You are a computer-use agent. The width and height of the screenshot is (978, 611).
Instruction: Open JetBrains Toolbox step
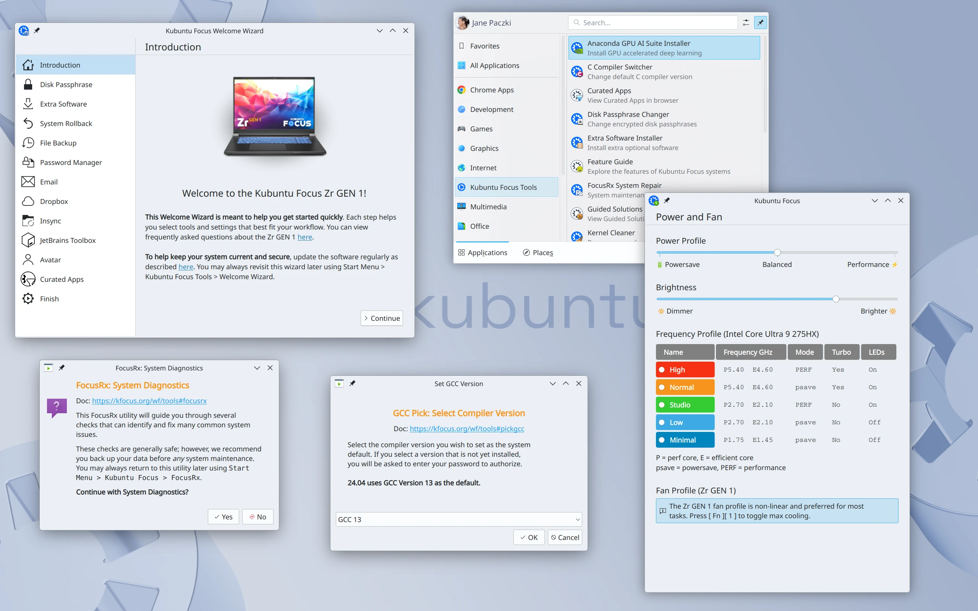coord(75,240)
